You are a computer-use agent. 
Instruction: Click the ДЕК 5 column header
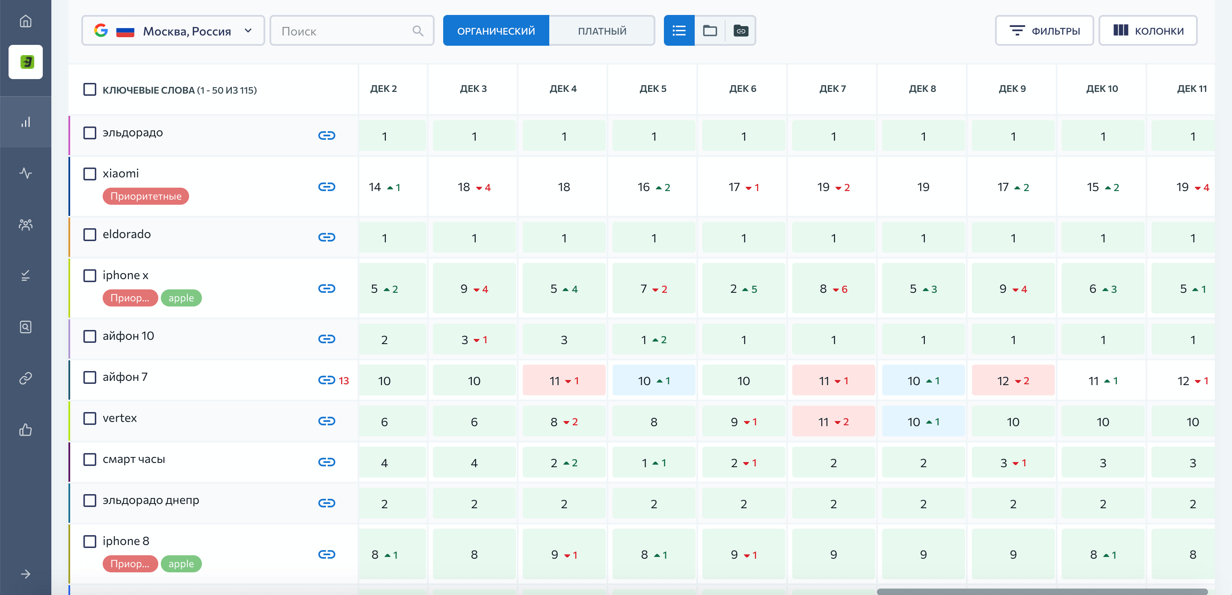(653, 89)
